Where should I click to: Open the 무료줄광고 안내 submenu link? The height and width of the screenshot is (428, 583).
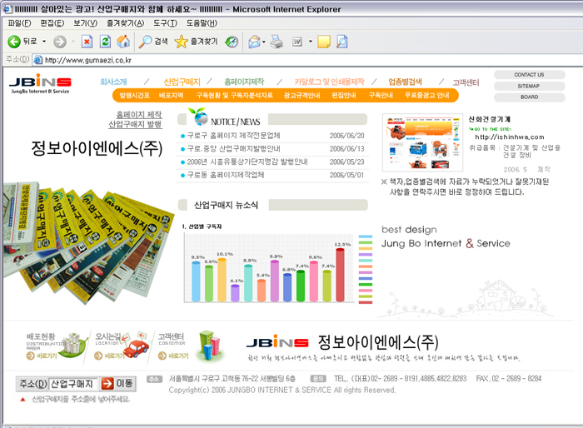(x=426, y=95)
